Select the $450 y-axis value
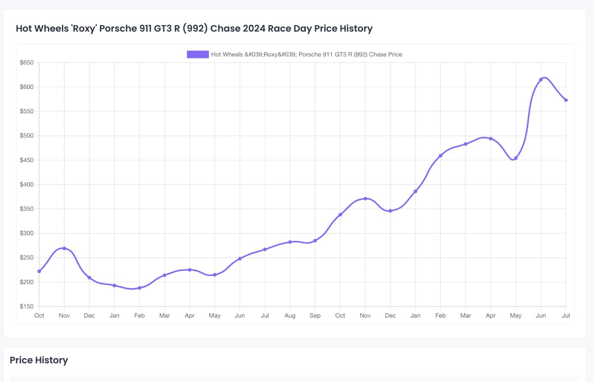Image resolution: width=594 pixels, height=382 pixels. 27,160
